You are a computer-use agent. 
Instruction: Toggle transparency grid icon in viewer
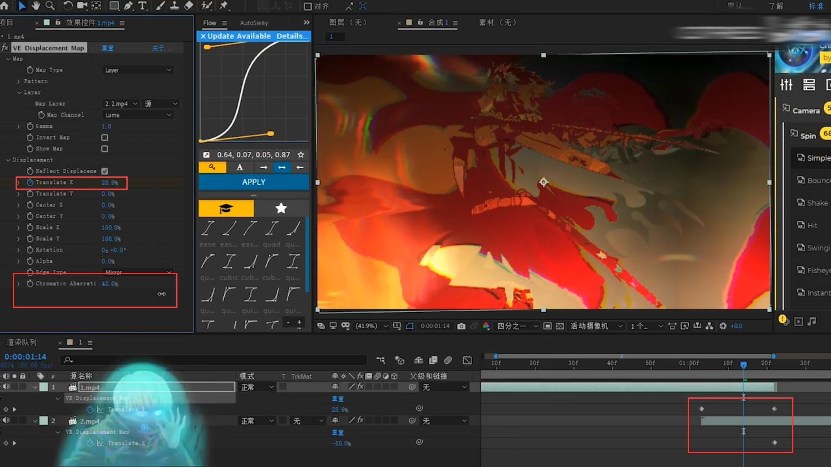click(x=560, y=326)
